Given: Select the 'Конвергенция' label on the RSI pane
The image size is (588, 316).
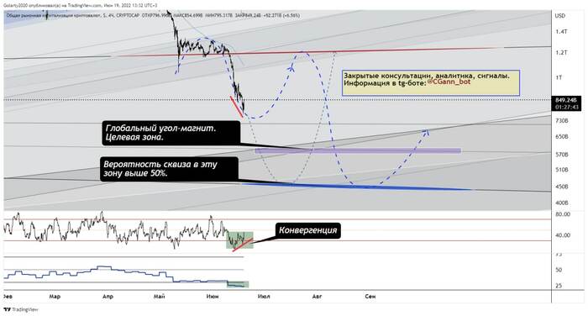Looking at the screenshot, I should (308, 230).
